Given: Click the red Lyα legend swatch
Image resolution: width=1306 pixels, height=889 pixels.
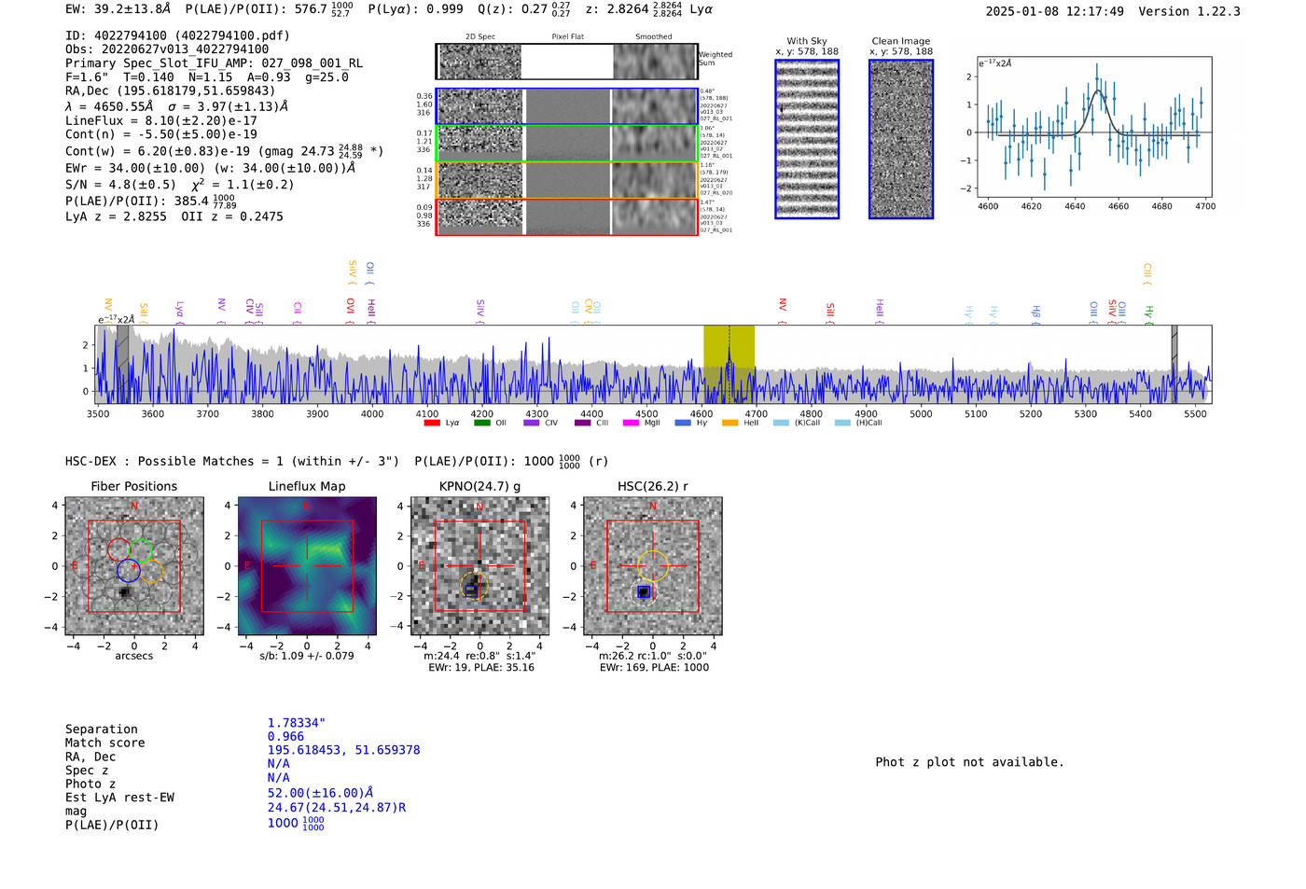Looking at the screenshot, I should (x=431, y=423).
